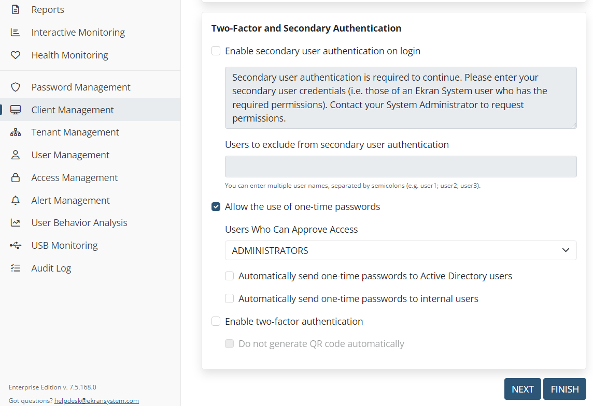Click the Interactive Monitoring chart icon
The image size is (593, 406).
pyautogui.click(x=16, y=33)
